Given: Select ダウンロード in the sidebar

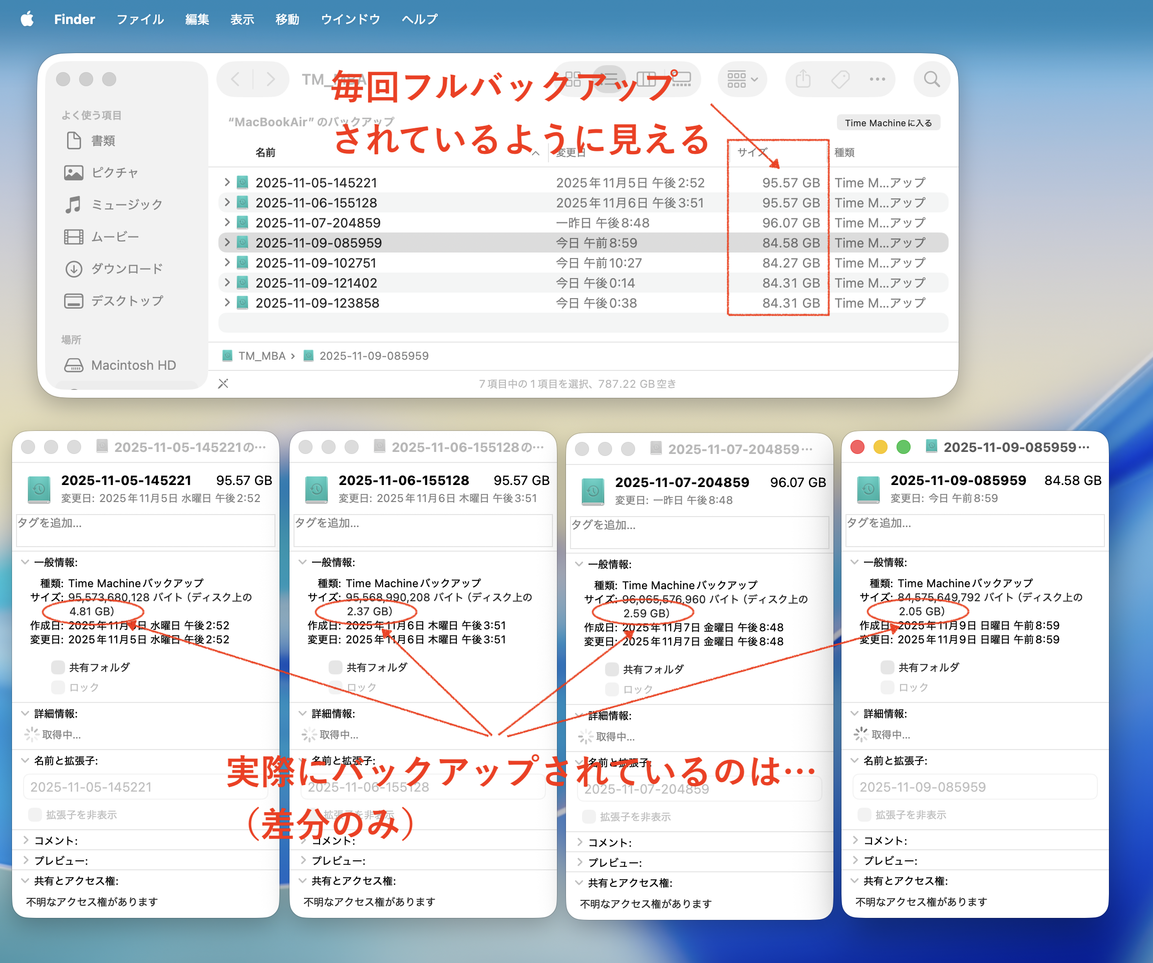Looking at the screenshot, I should pyautogui.click(x=126, y=269).
